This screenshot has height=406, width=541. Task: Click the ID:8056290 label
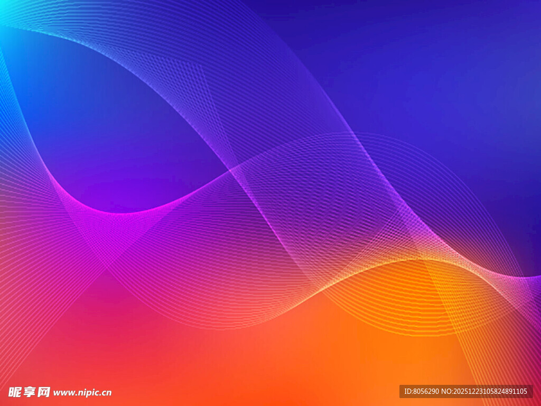(421, 391)
